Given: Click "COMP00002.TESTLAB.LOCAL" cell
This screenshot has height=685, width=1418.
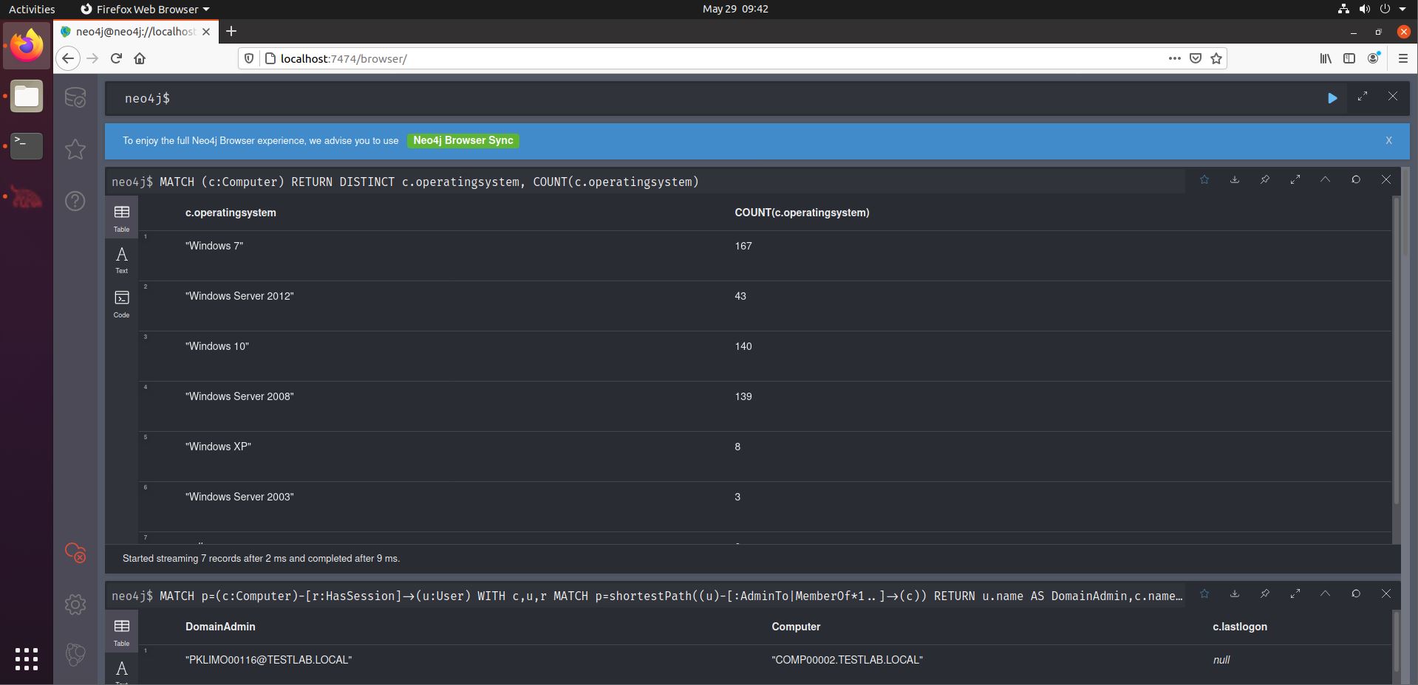Looking at the screenshot, I should [847, 660].
